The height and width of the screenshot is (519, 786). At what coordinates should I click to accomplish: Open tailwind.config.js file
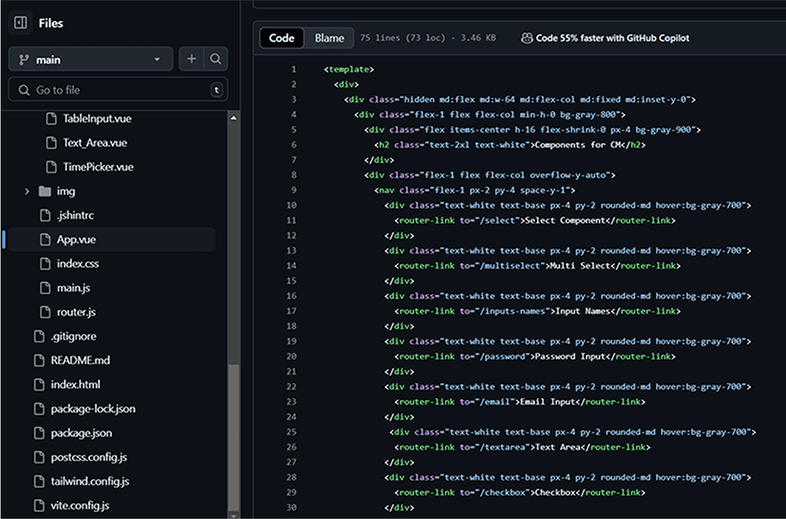(x=89, y=482)
